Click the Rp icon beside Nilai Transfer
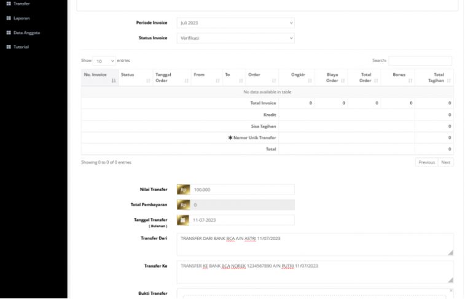The height and width of the screenshot is (299, 465). click(183, 190)
